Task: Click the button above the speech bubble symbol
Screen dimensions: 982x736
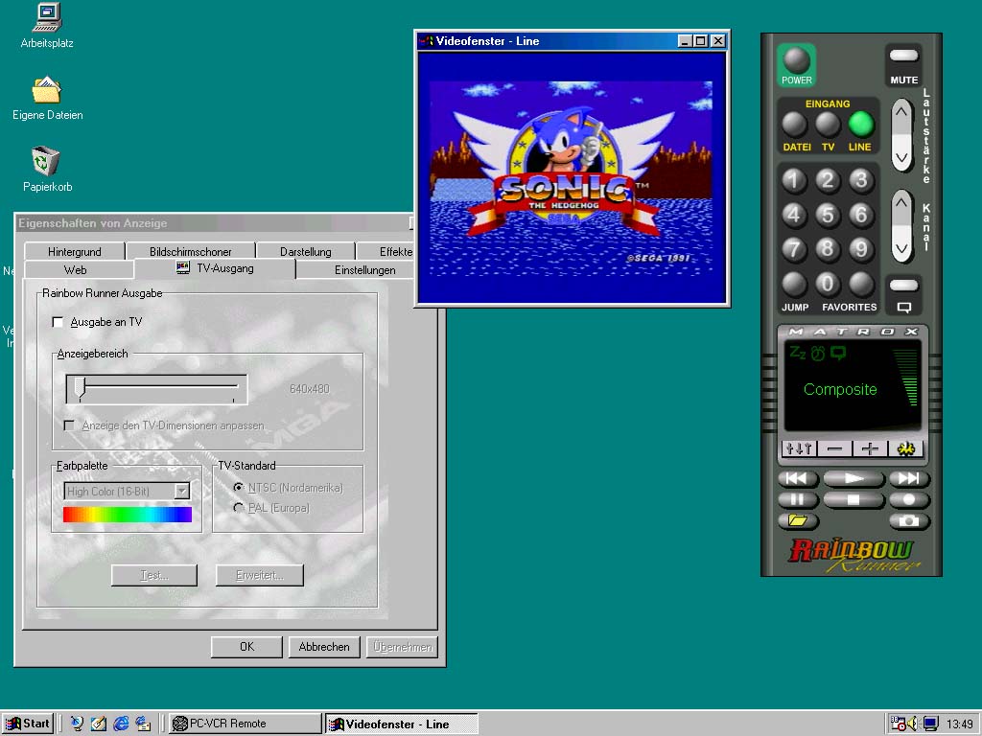Action: pos(903,286)
